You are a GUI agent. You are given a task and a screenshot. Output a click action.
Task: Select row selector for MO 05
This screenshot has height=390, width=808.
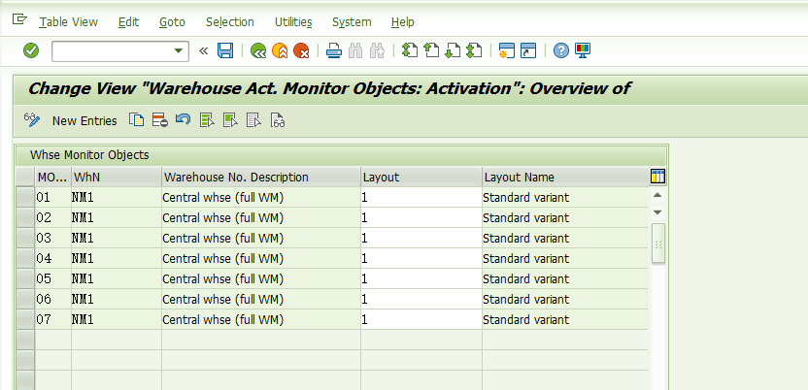[x=24, y=278]
